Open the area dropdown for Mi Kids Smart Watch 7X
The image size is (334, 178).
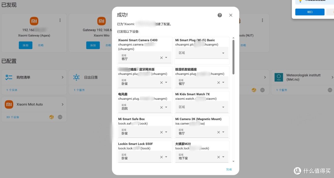click(223, 107)
